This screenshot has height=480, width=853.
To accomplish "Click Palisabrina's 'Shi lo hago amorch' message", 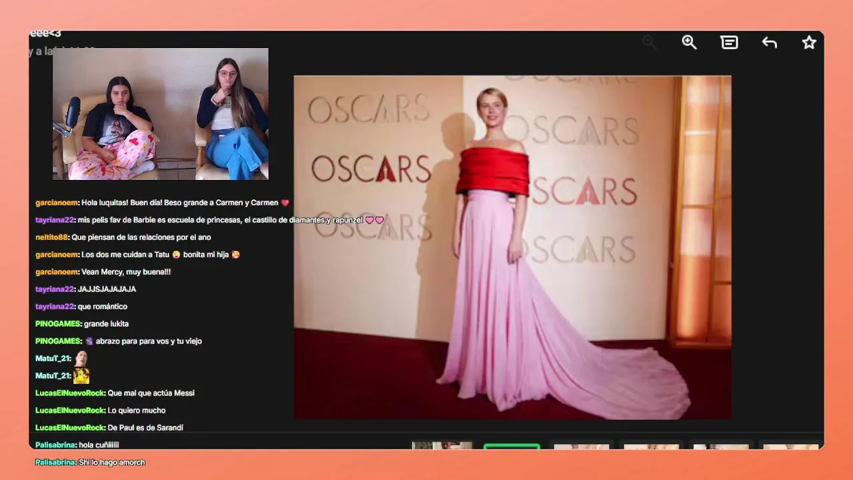I will [x=90, y=463].
